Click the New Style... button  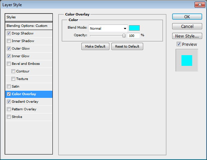pyautogui.click(x=187, y=36)
